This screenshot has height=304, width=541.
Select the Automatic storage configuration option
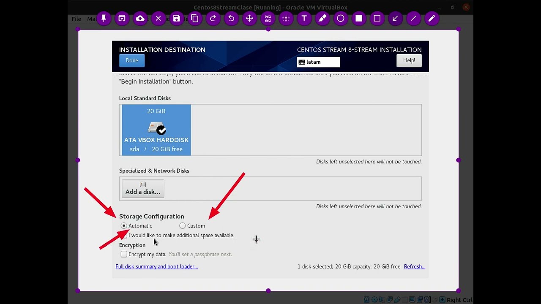pyautogui.click(x=136, y=226)
